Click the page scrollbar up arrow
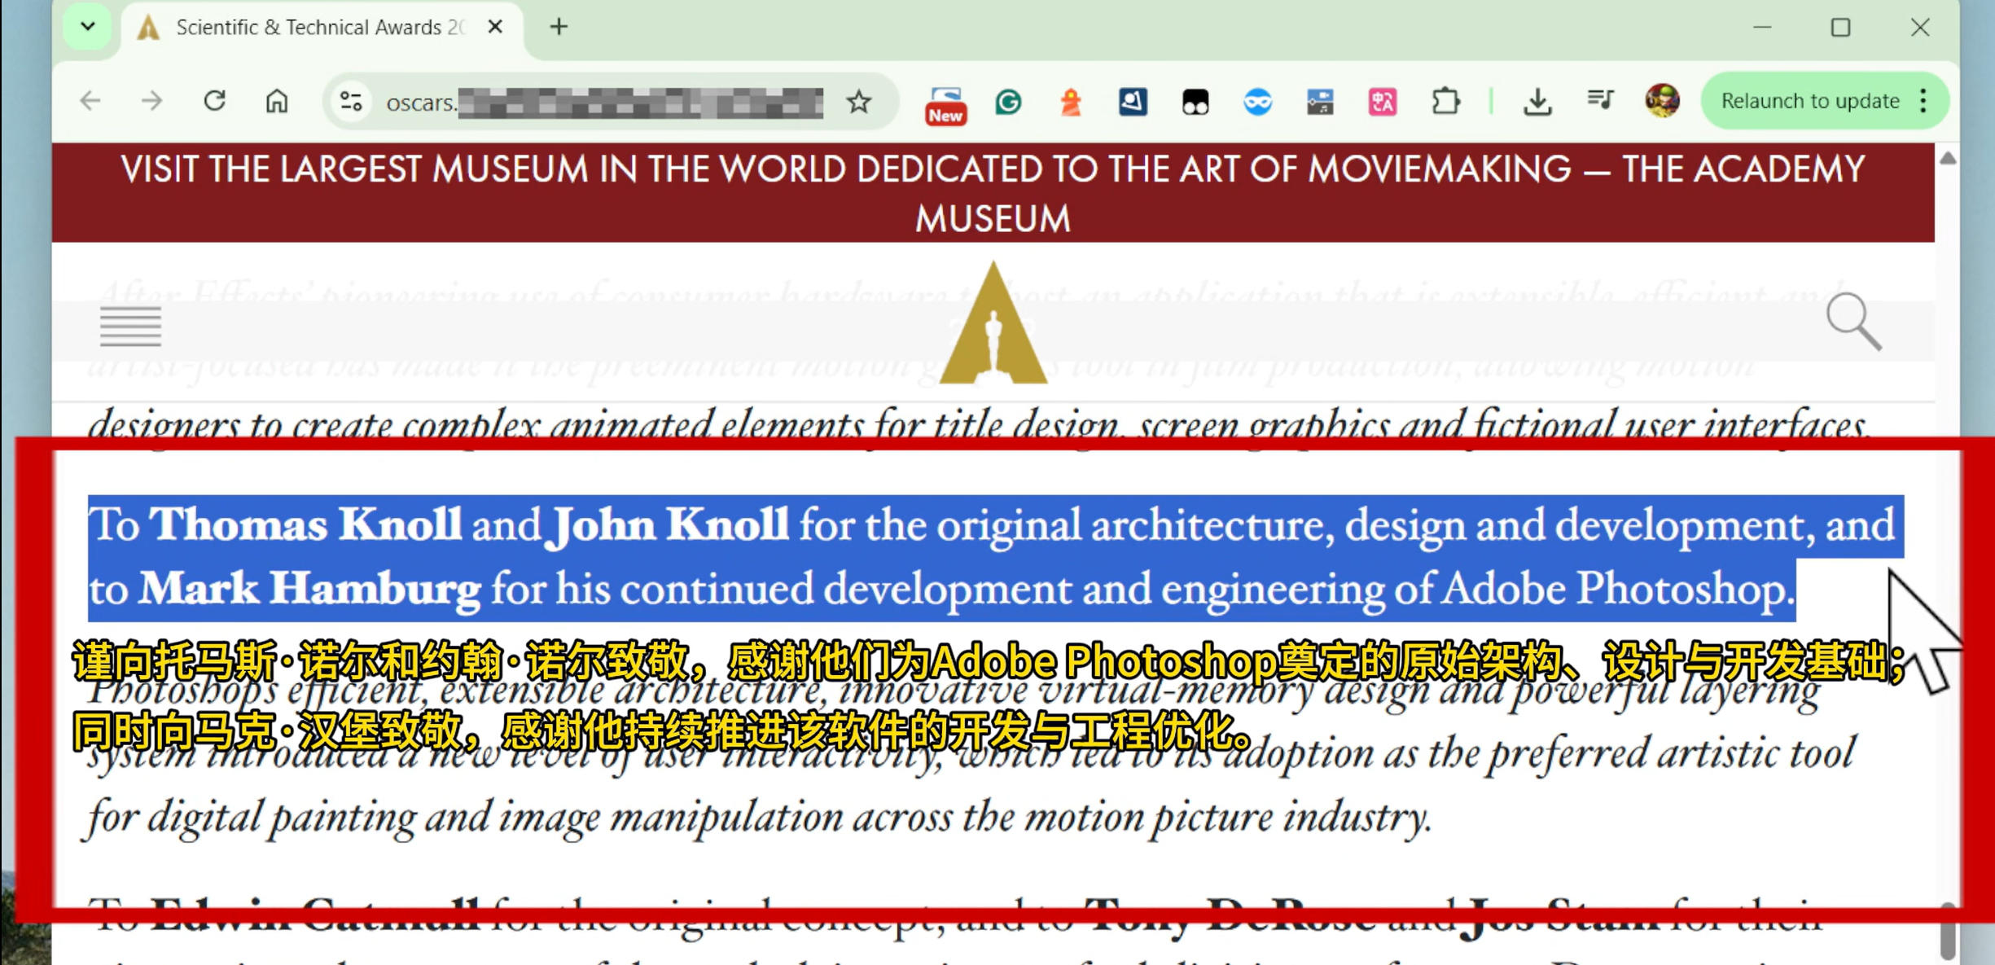1995x965 pixels. click(1947, 159)
